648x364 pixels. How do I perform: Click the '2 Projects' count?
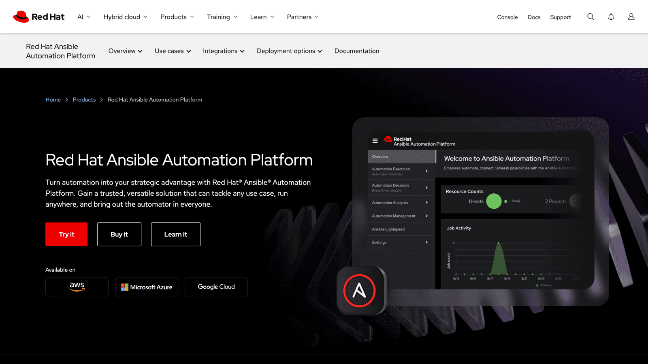556,201
